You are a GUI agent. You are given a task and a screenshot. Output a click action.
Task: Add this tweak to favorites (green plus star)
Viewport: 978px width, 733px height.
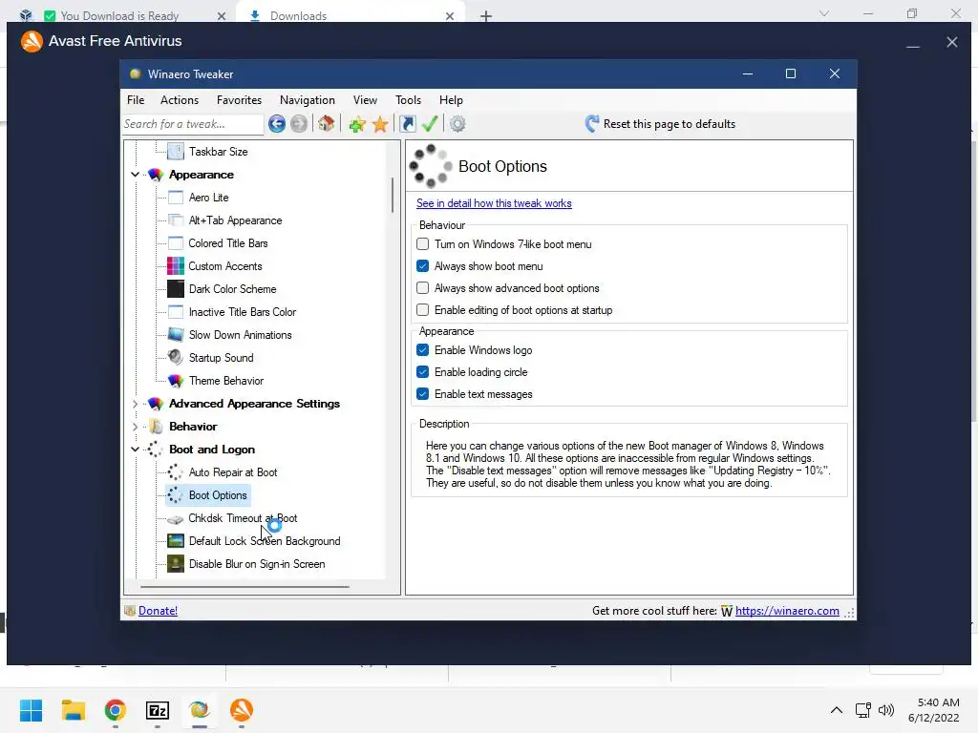[357, 124]
